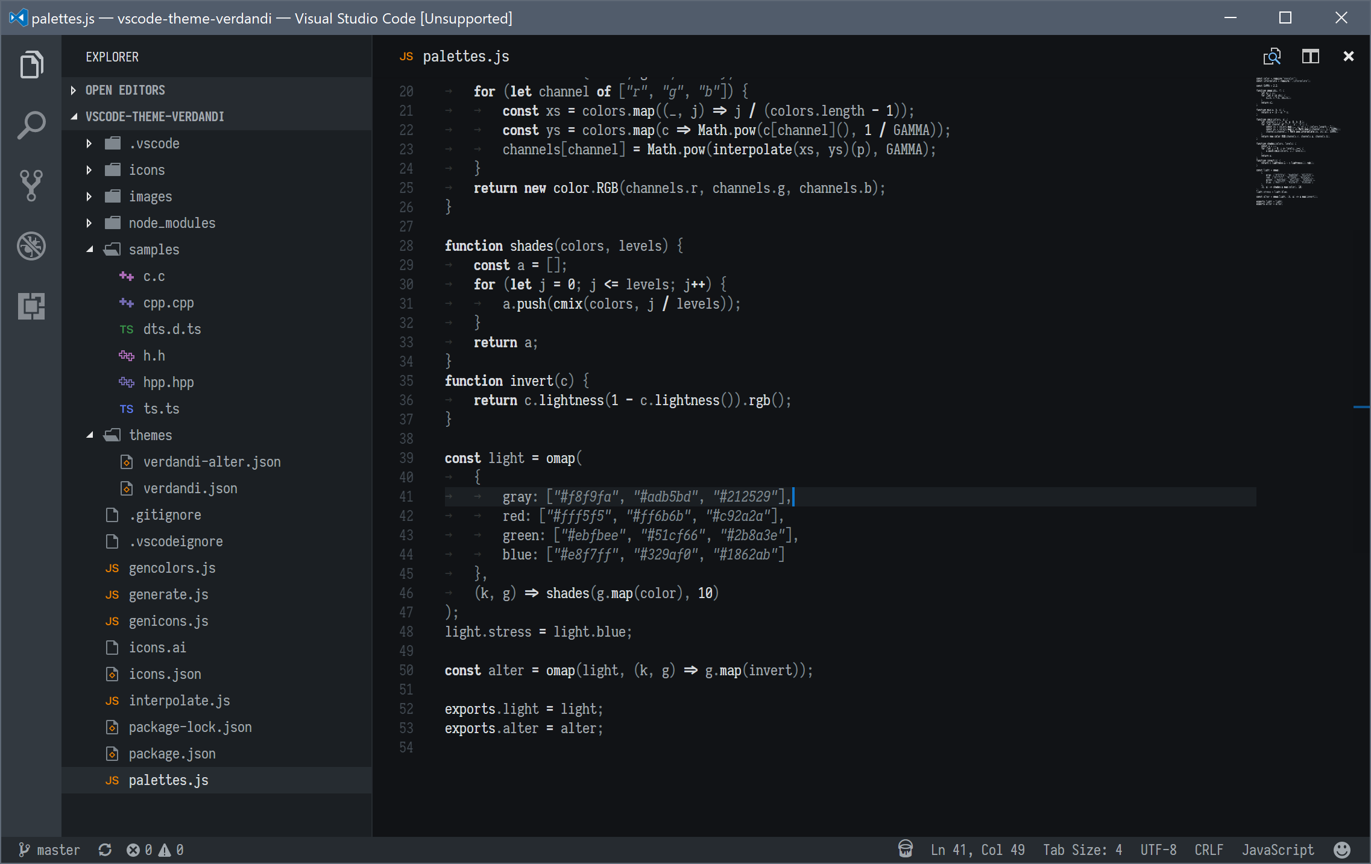Change the JavaScript language mode
The height and width of the screenshot is (864, 1371).
pyautogui.click(x=1278, y=850)
